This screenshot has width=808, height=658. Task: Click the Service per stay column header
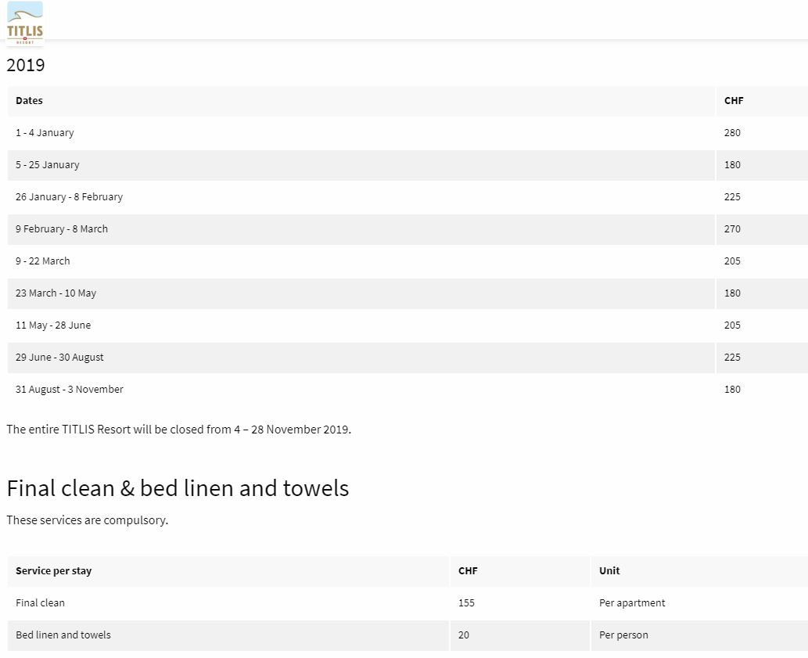point(53,571)
